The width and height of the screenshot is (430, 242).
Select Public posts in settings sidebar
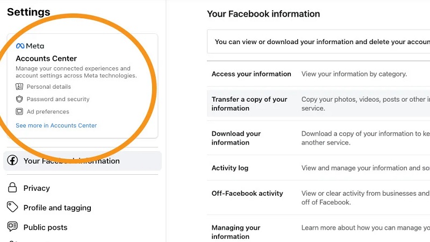point(45,227)
